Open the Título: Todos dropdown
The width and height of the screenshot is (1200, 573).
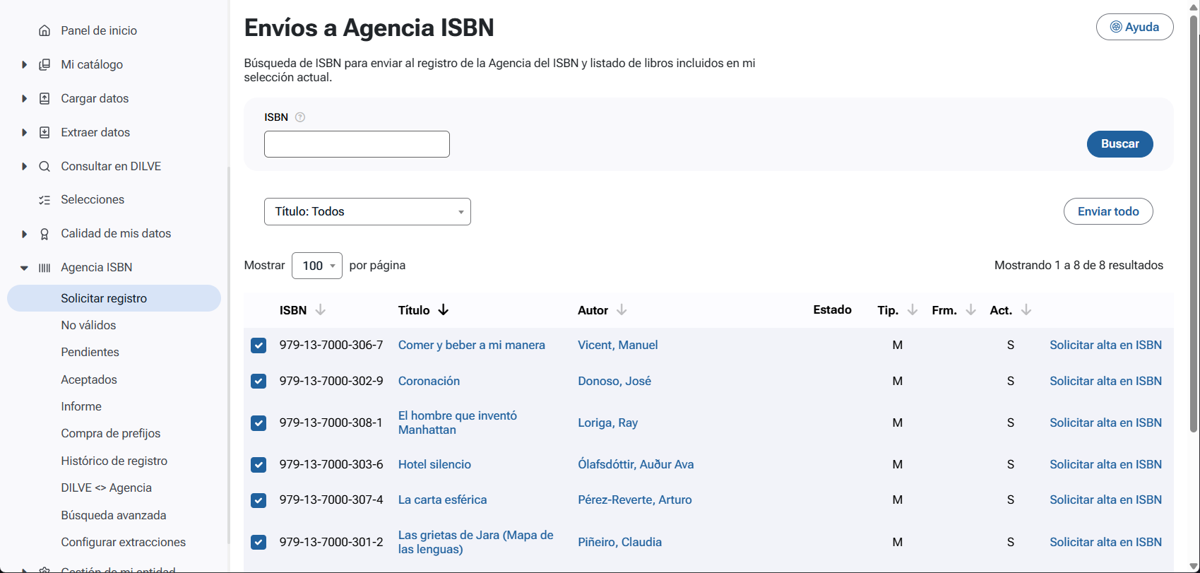coord(367,212)
